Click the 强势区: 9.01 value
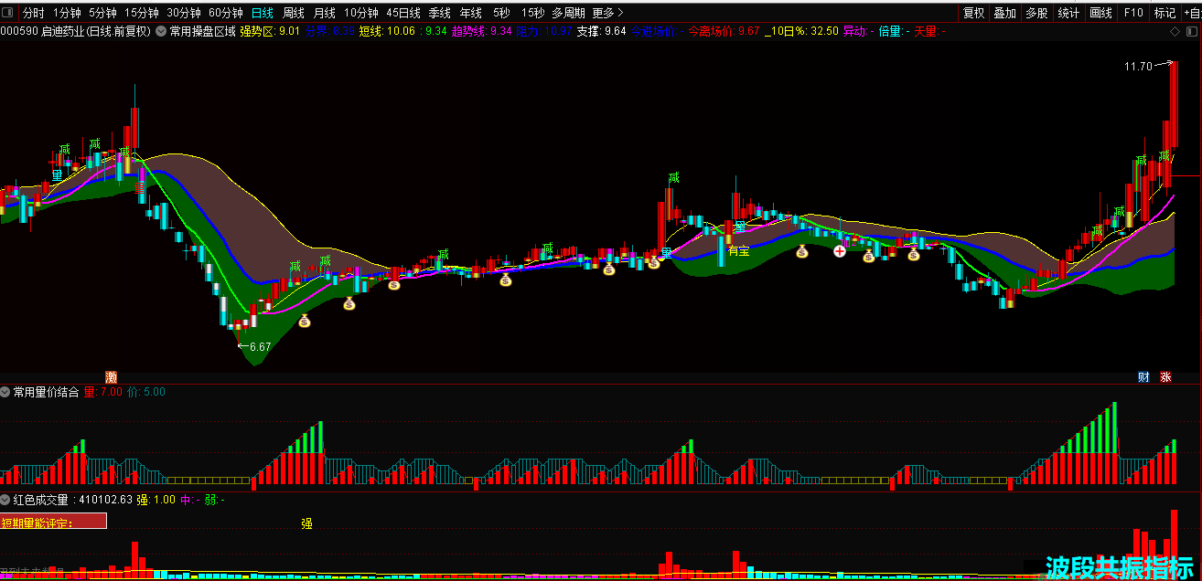Viewport: 1202px width, 581px height. click(x=270, y=31)
